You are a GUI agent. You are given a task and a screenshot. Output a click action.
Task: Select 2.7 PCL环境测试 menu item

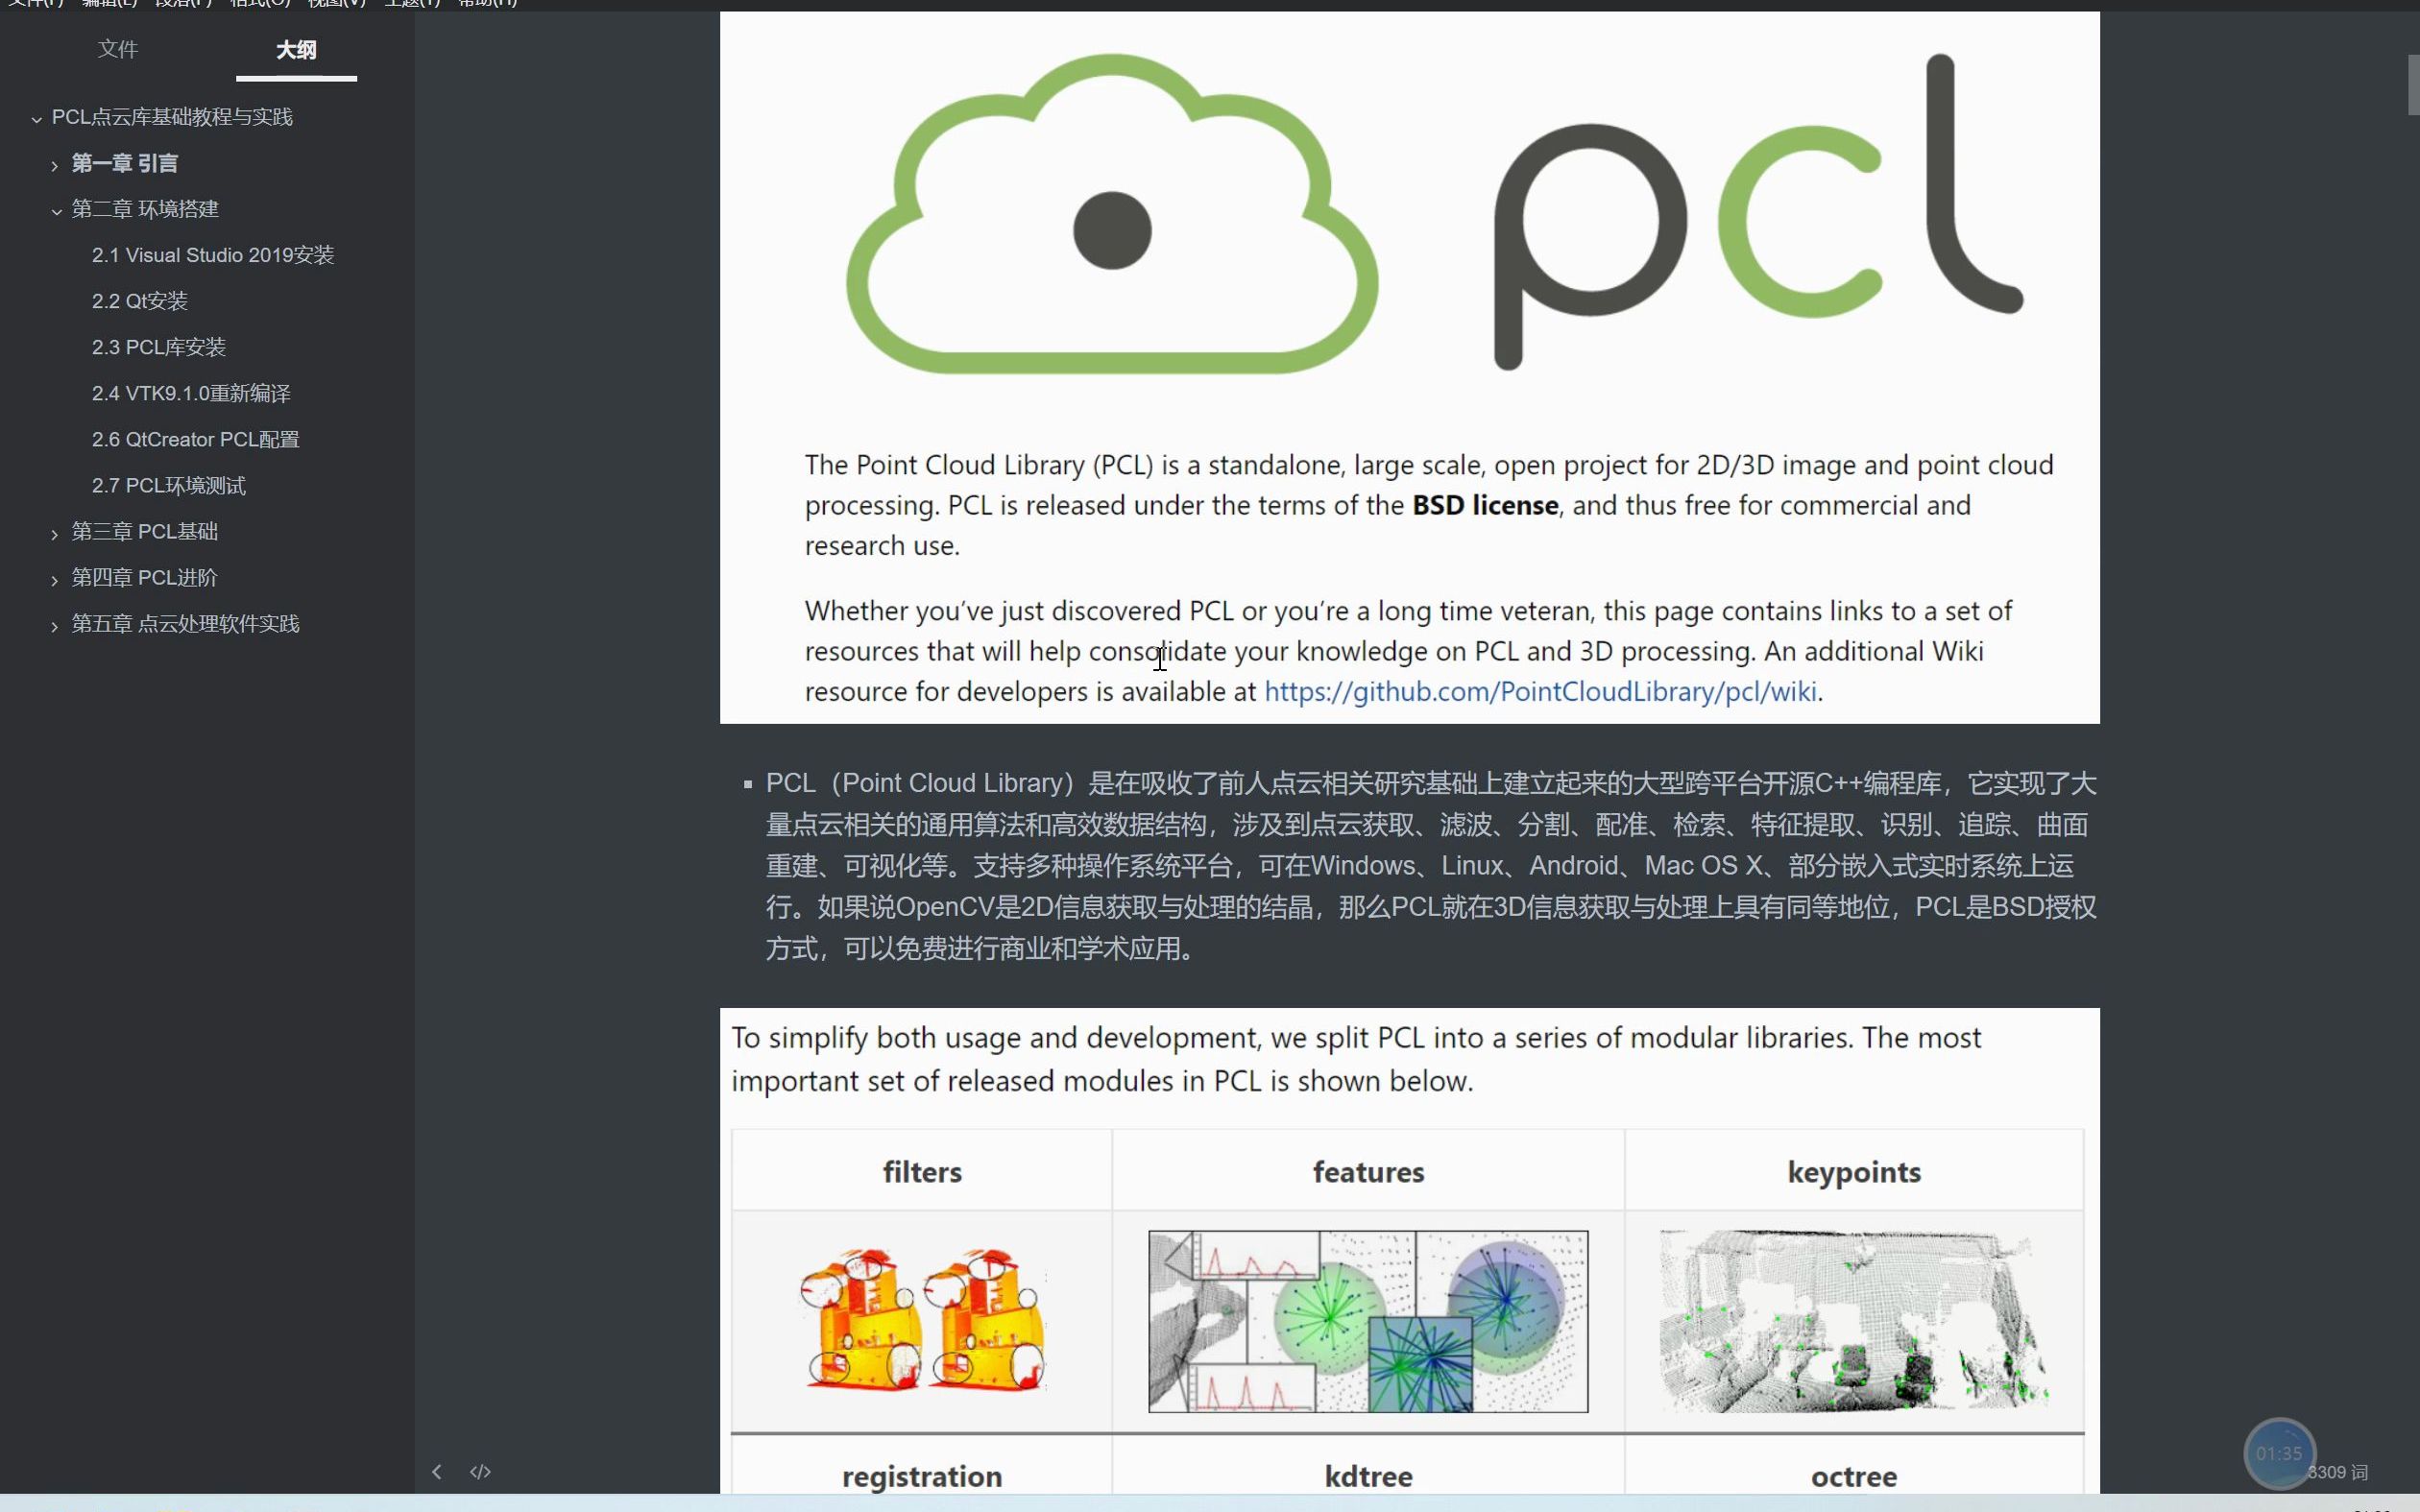[167, 484]
